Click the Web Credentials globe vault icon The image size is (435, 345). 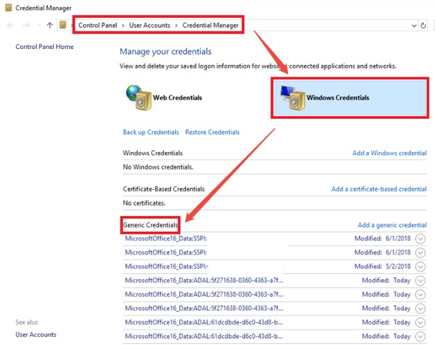pos(139,97)
